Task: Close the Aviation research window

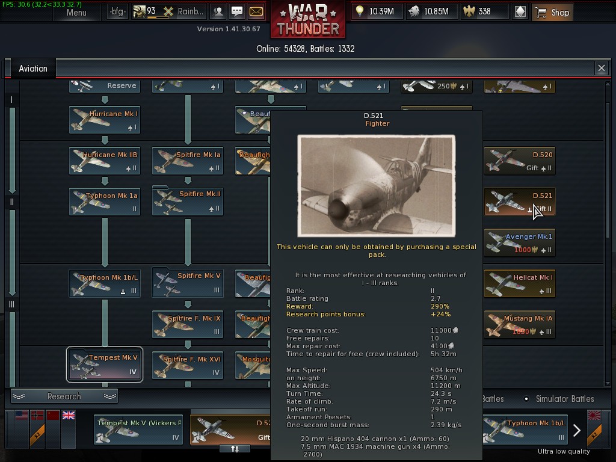Action: [x=602, y=69]
